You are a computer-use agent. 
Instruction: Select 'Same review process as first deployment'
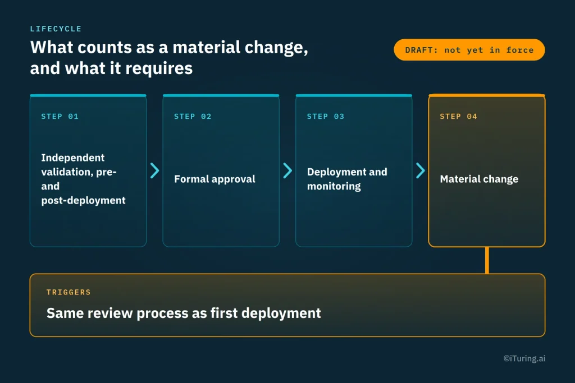click(x=184, y=313)
